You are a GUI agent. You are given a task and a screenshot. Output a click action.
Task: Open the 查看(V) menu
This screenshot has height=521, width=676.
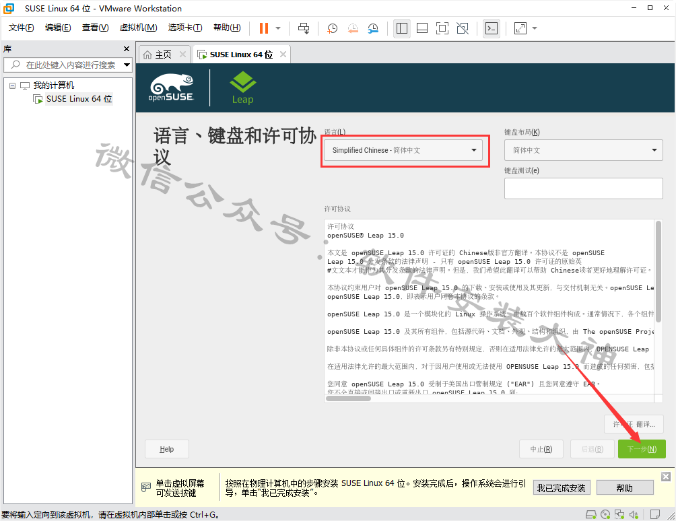[x=96, y=28]
